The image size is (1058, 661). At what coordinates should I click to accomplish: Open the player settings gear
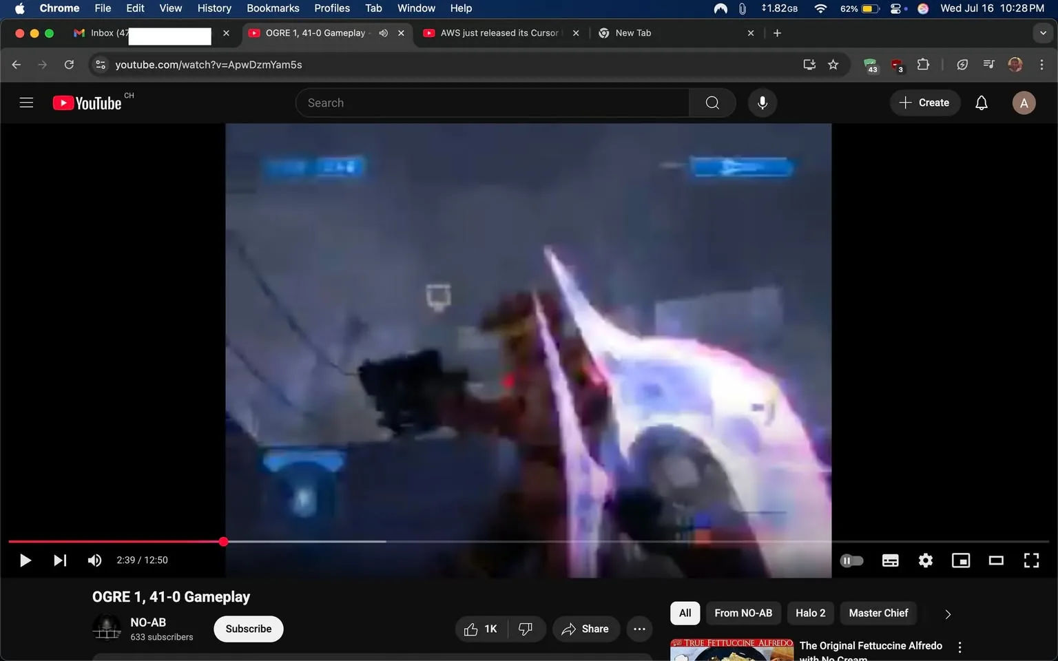tap(925, 560)
